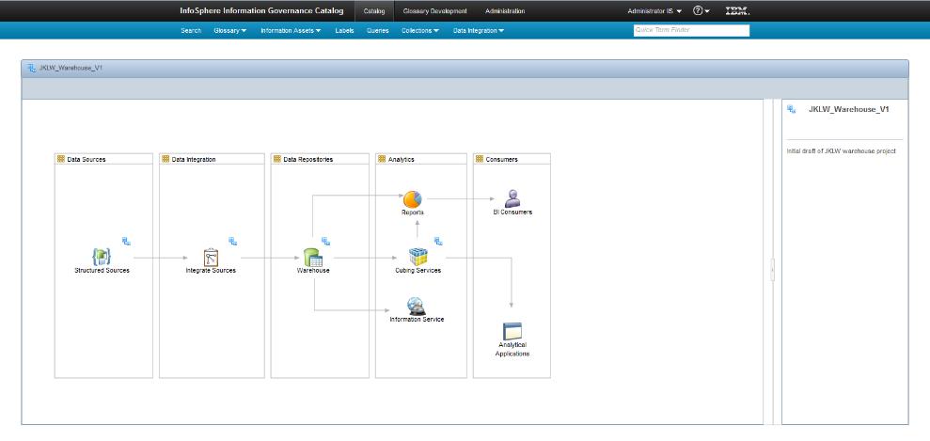Select the Warehouse database icon

(x=312, y=258)
